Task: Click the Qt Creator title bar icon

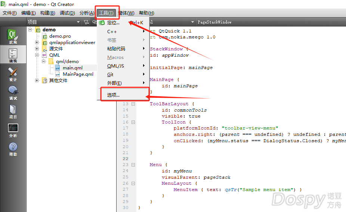Action: tap(3, 4)
